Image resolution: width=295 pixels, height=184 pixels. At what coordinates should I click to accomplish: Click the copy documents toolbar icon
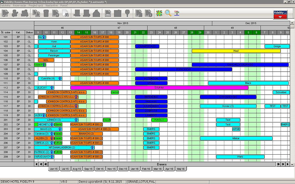coord(36,13)
